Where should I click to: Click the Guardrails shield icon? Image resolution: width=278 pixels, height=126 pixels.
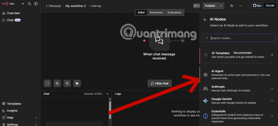(205, 116)
